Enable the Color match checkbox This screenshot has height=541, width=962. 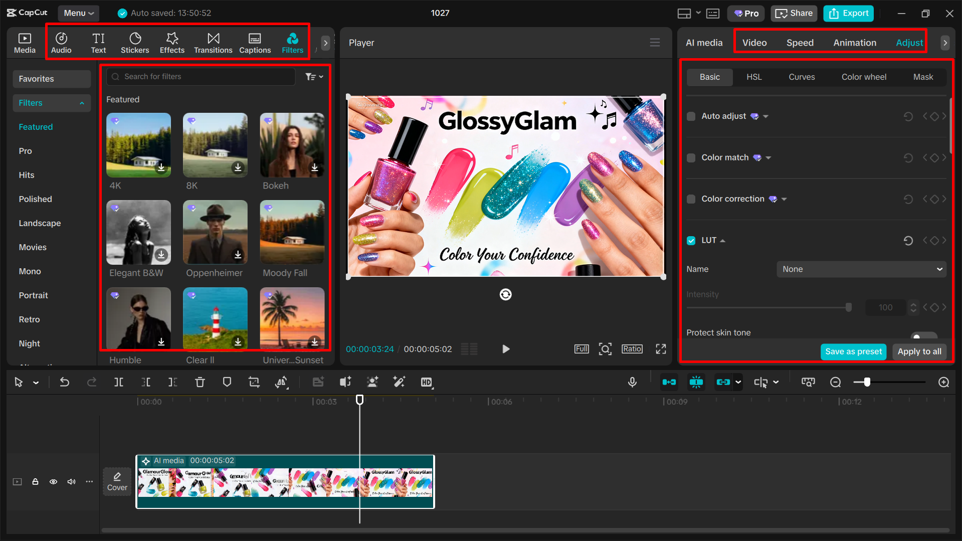click(691, 157)
